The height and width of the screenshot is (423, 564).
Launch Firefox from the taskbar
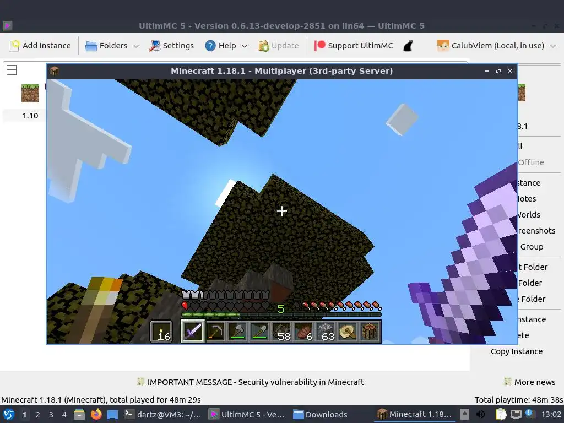pos(96,414)
